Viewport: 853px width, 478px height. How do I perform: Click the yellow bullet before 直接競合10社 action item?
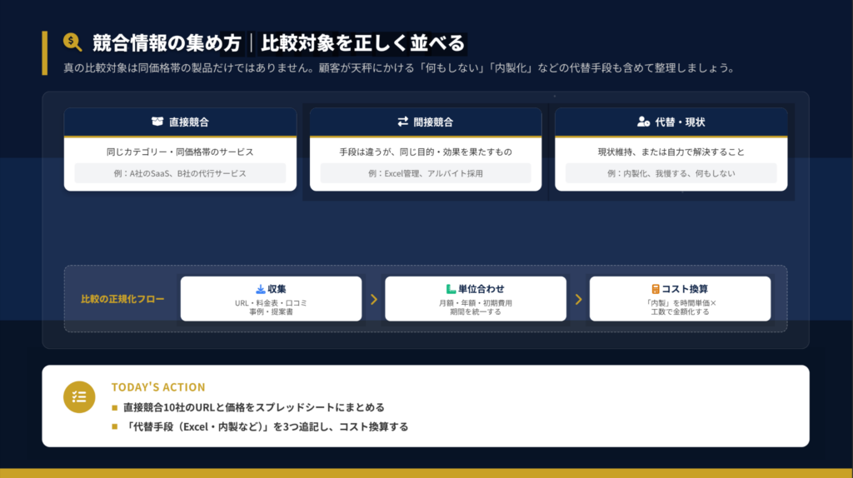click(115, 408)
